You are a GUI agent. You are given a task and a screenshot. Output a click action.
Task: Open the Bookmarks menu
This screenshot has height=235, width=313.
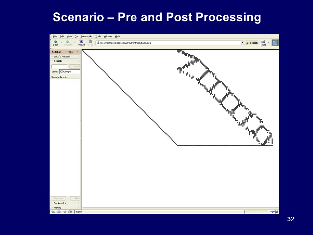(x=86, y=36)
